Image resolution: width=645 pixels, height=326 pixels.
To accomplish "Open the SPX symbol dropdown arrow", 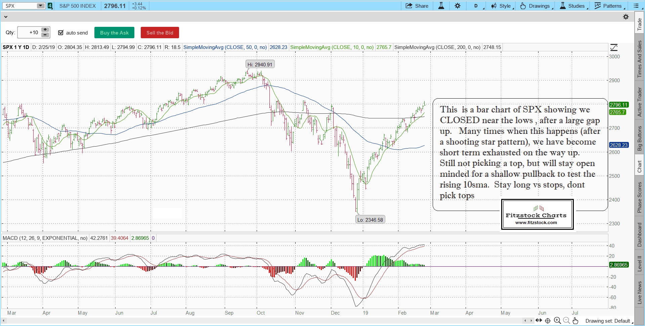I will pyautogui.click(x=40, y=6).
